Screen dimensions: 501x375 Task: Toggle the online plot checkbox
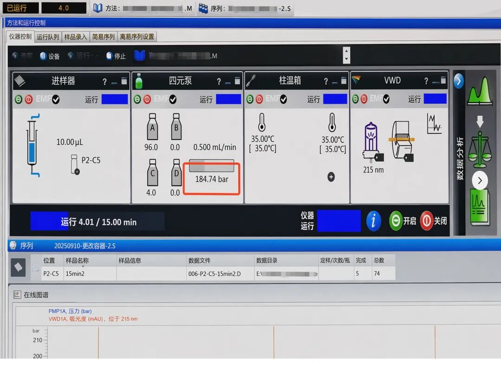pos(17,294)
